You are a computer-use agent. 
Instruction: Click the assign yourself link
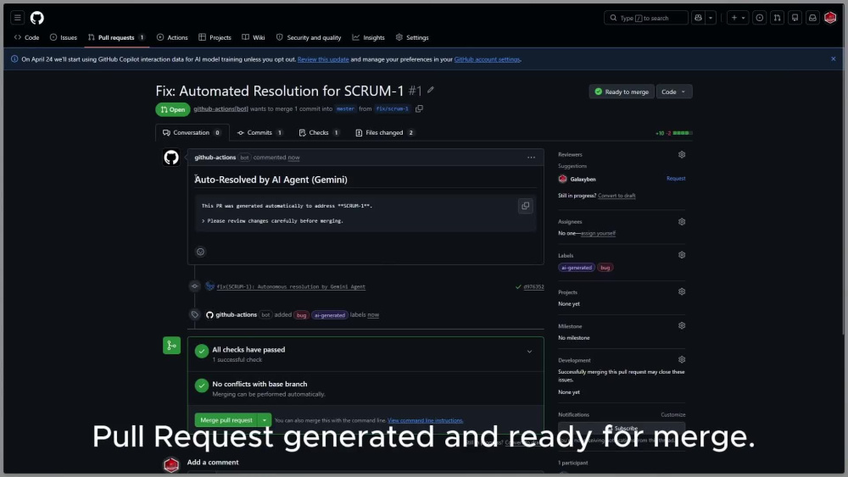[x=598, y=233]
